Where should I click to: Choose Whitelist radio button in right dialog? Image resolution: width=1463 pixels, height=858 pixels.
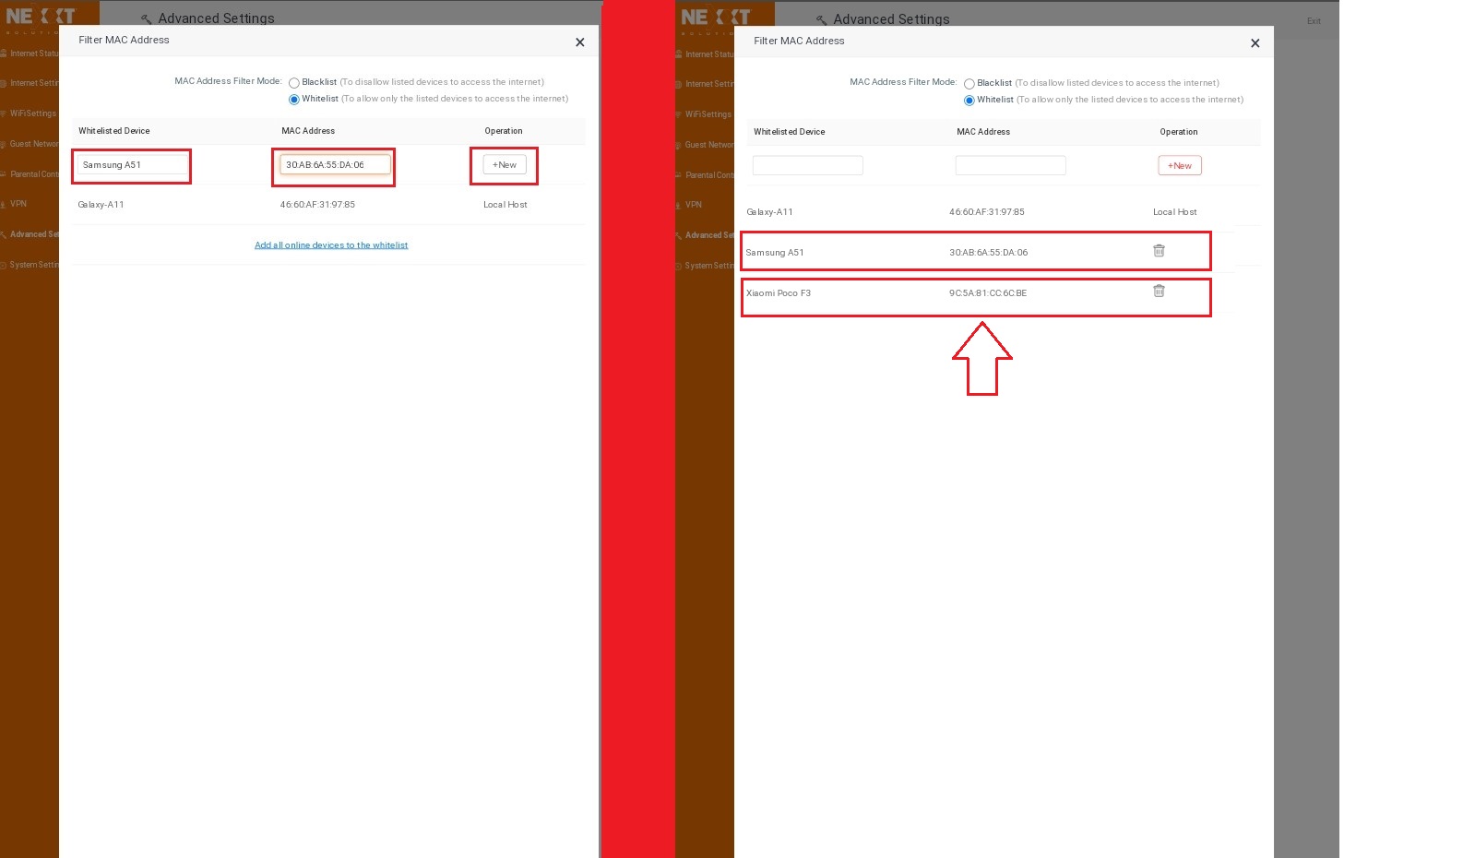969,101
